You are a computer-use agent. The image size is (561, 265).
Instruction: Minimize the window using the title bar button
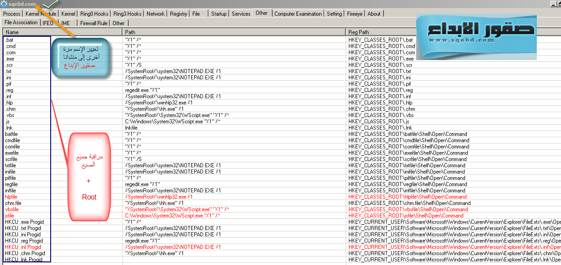[552, 4]
